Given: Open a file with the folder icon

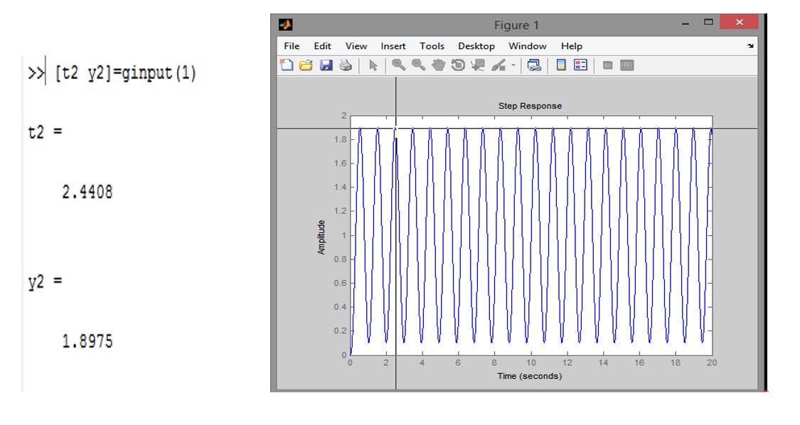Looking at the screenshot, I should click(x=306, y=65).
